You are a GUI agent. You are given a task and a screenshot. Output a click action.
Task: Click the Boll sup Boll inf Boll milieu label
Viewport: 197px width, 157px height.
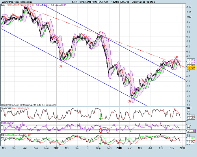tap(51, 5)
